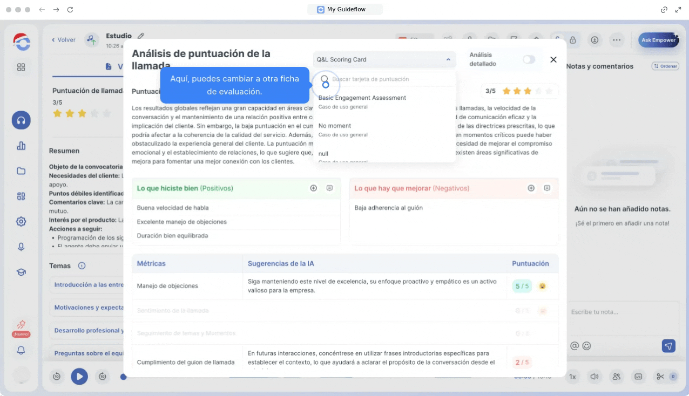
Task: Open the headphones calls icon in sidebar
Action: 21,121
